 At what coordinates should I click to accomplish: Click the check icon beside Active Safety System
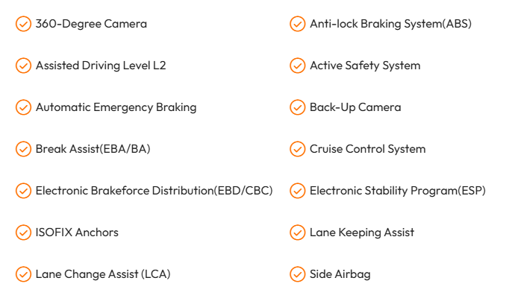298,66
